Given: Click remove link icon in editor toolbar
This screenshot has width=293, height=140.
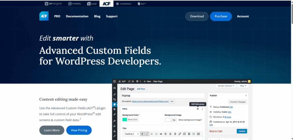Looking at the screenshot, I should (184, 134).
